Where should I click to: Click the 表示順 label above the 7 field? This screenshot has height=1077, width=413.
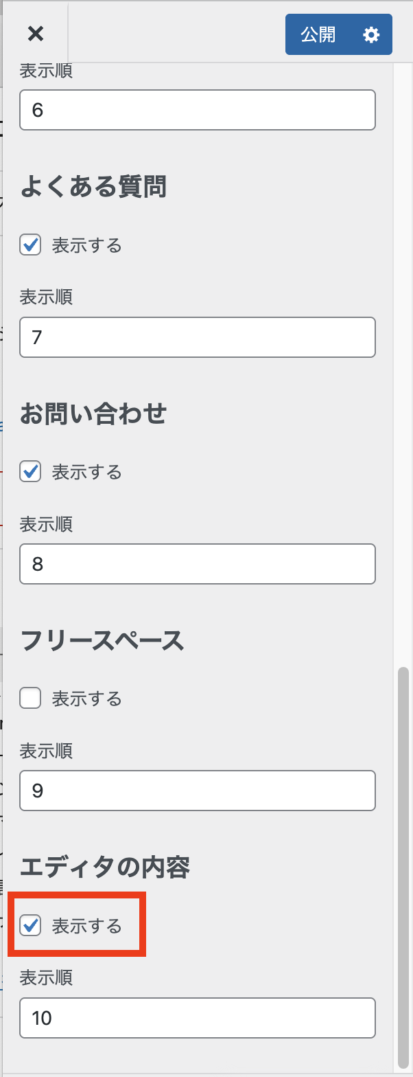click(x=46, y=297)
